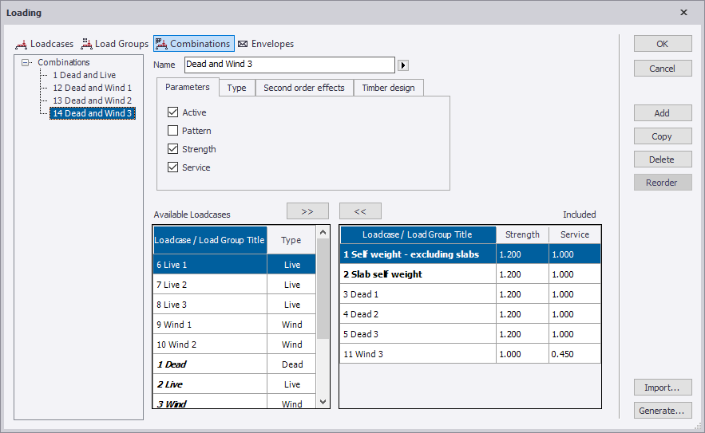Click Available Loadcases scrollbar thumb
705x433 pixels.
pyautogui.click(x=323, y=289)
